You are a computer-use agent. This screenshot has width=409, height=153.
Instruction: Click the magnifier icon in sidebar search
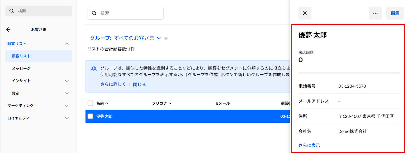coord(12,11)
